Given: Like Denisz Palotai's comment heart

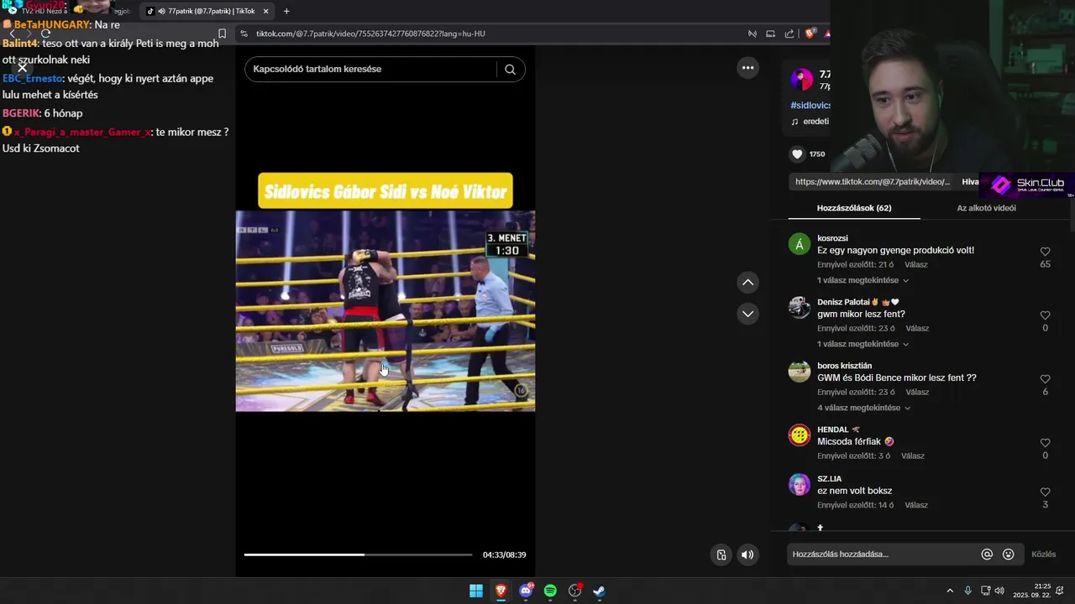Looking at the screenshot, I should tap(1045, 315).
